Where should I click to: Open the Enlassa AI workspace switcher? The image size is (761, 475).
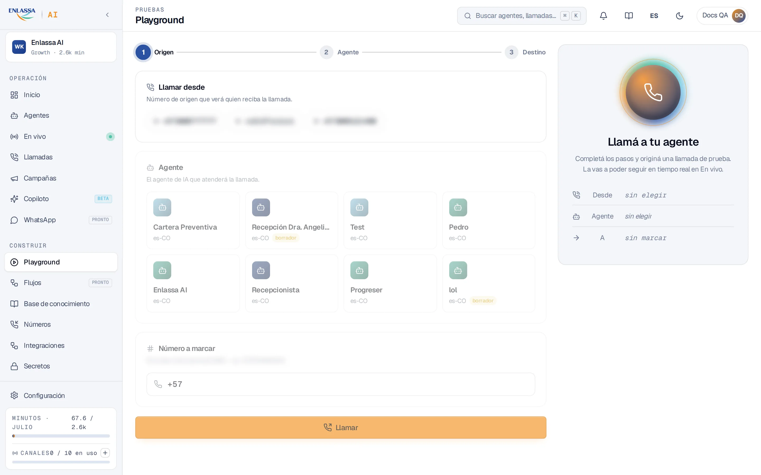61,47
